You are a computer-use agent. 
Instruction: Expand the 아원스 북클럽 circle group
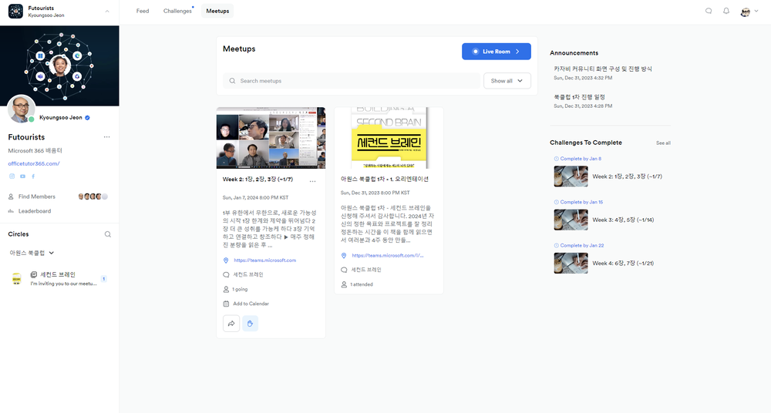point(51,253)
